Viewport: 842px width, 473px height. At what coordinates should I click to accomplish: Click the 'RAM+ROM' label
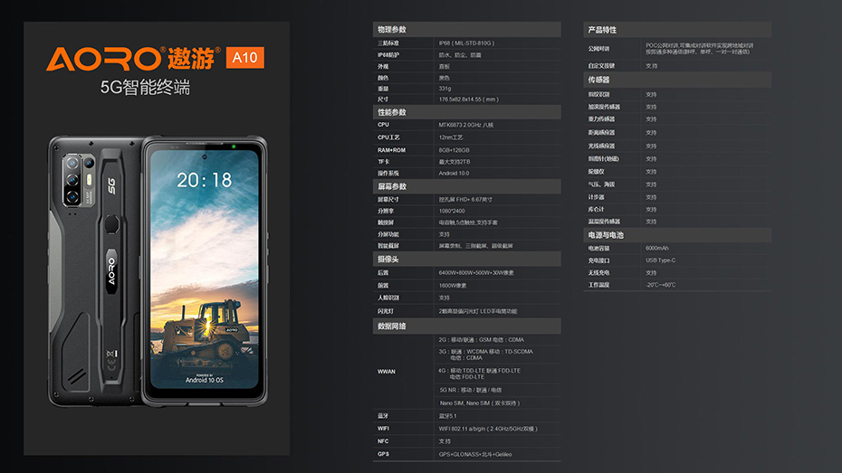(x=391, y=150)
